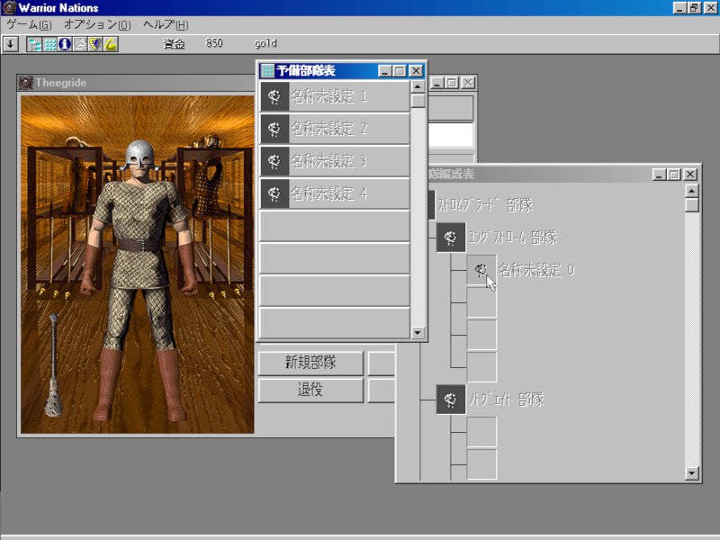
Task: Click the emblem icon beside 名称未設定 3
Action: 274,161
